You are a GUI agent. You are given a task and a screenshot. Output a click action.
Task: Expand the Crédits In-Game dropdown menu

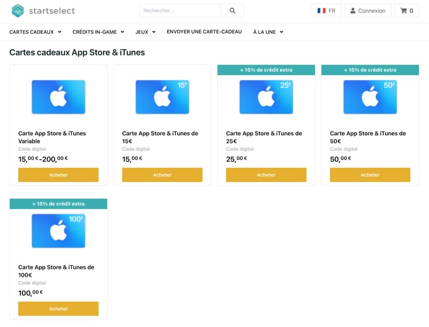[x=98, y=32]
